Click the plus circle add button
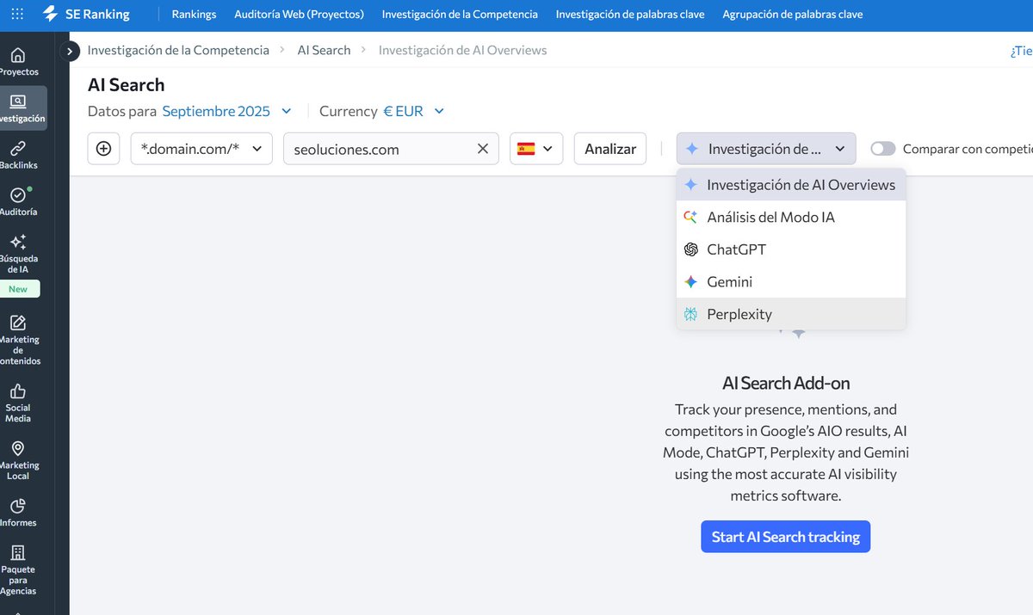Viewport: 1033px width, 615px height. point(103,149)
